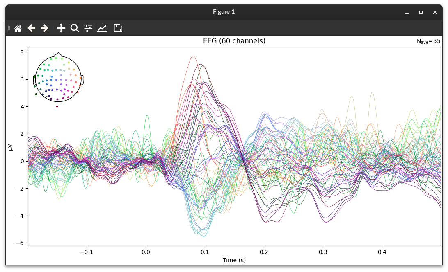This screenshot has width=448, height=272.
Task: Maximize the Figure 1 window
Action: [420, 12]
